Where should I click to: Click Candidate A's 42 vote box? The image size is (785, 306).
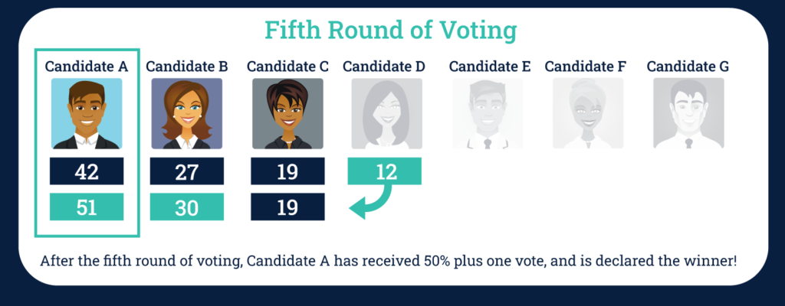point(87,171)
